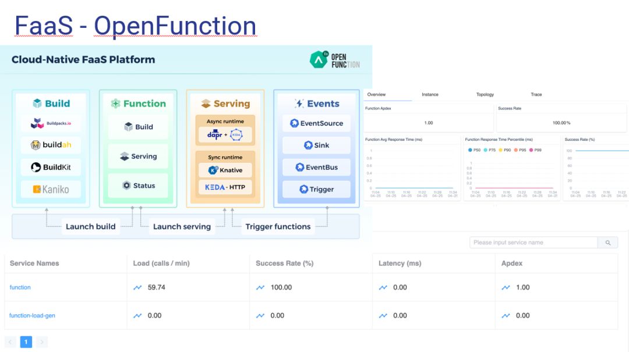Click Apdex trend icon beside 1.00

(x=506, y=287)
